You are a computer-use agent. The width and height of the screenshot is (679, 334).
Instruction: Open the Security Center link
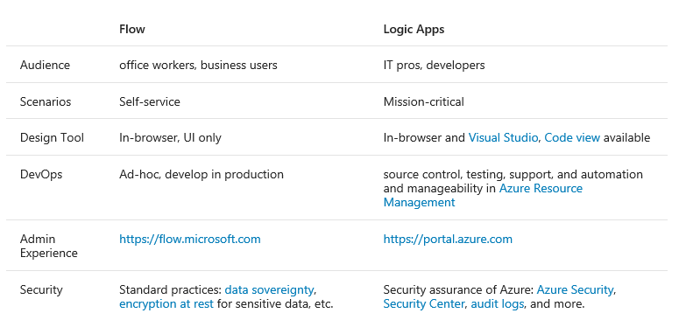(x=424, y=303)
